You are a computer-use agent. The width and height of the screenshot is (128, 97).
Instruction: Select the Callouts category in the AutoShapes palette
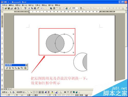22,68
